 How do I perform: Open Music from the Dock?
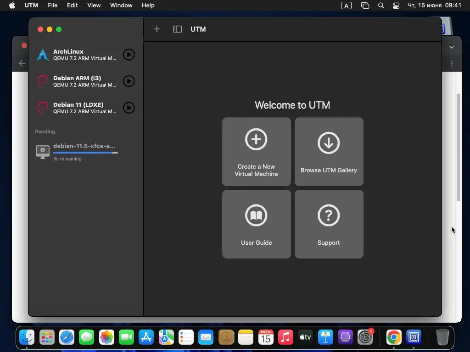[285, 337]
